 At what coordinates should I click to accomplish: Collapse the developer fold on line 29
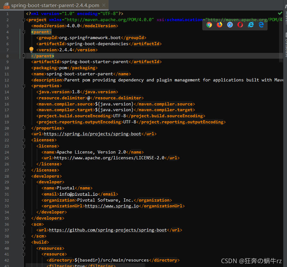click(23, 182)
